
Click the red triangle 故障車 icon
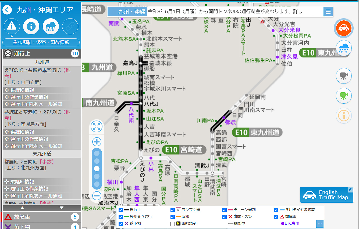8,217
